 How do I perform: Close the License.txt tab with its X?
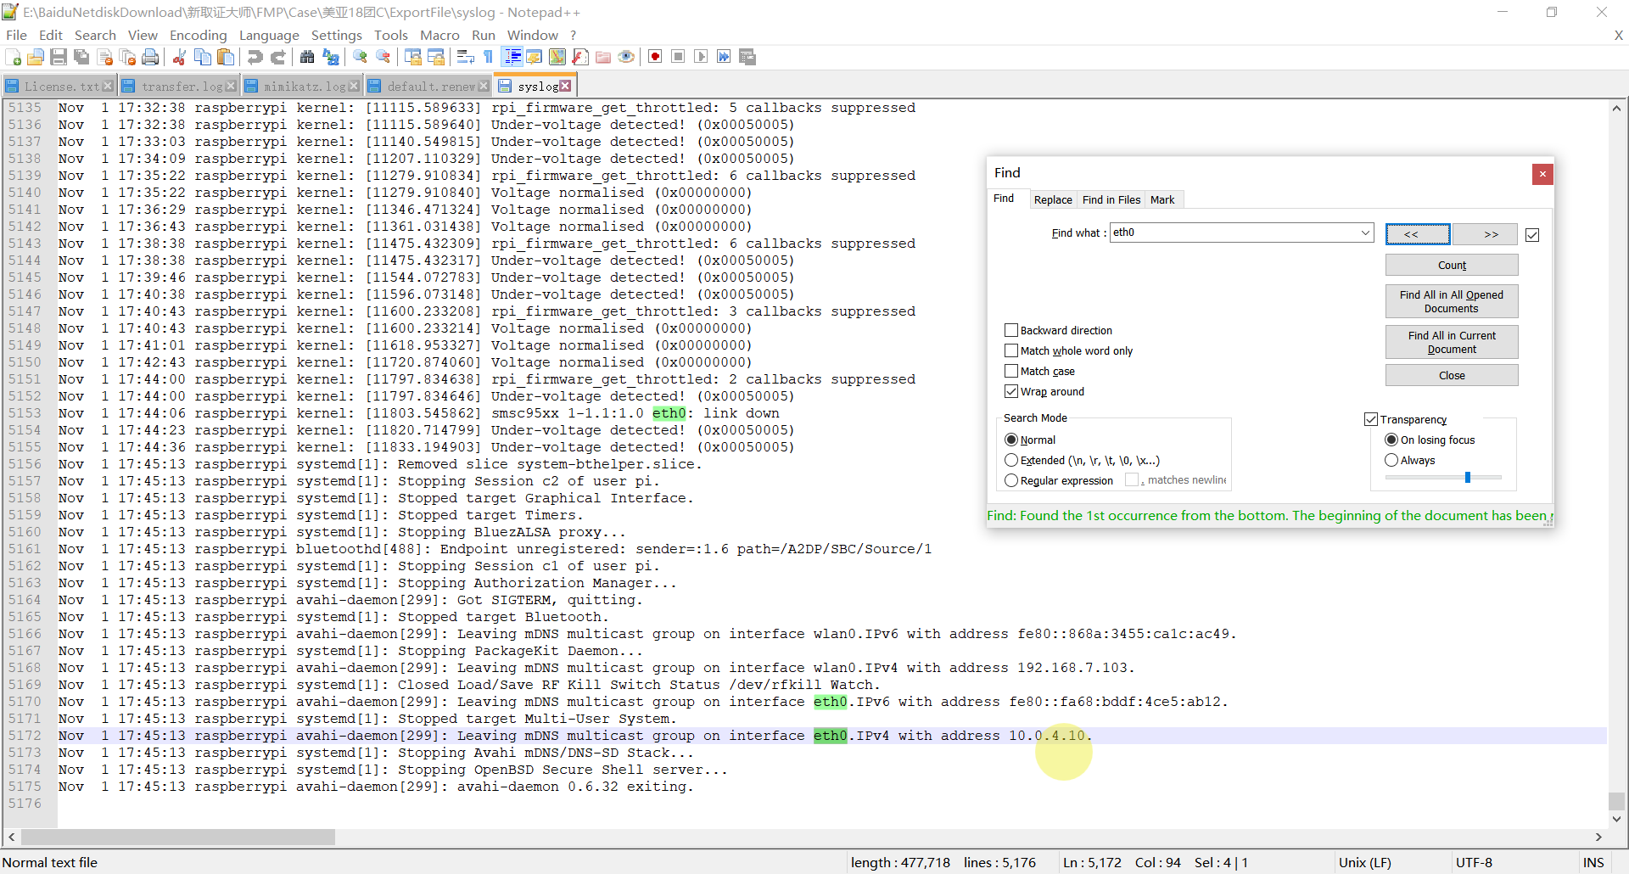108,87
